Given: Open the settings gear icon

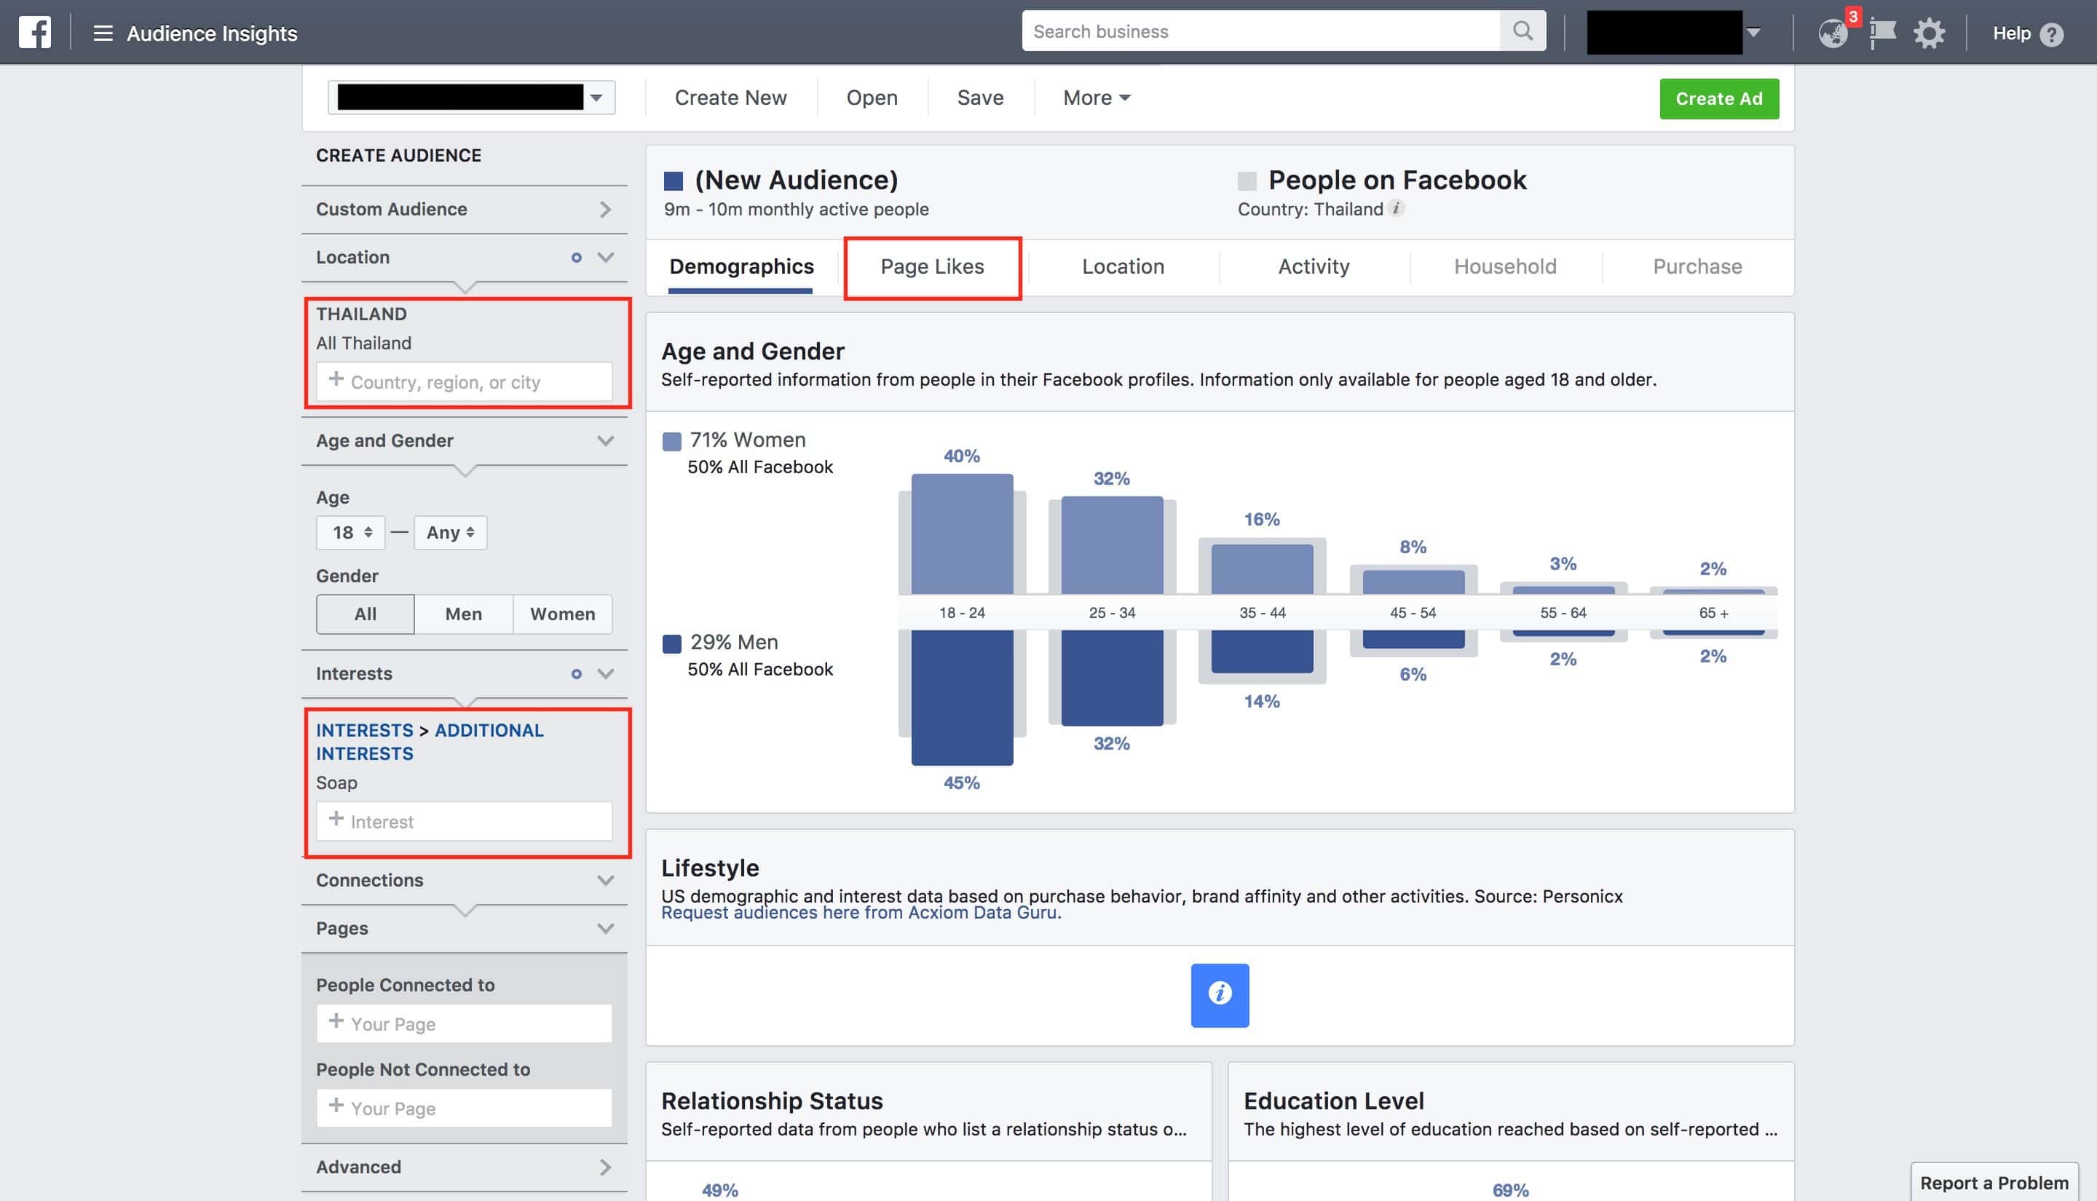Looking at the screenshot, I should point(1929,33).
